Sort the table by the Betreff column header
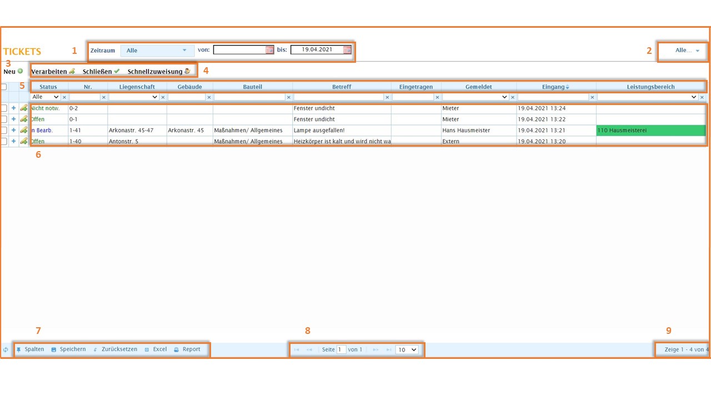The height and width of the screenshot is (400, 711). coord(342,87)
